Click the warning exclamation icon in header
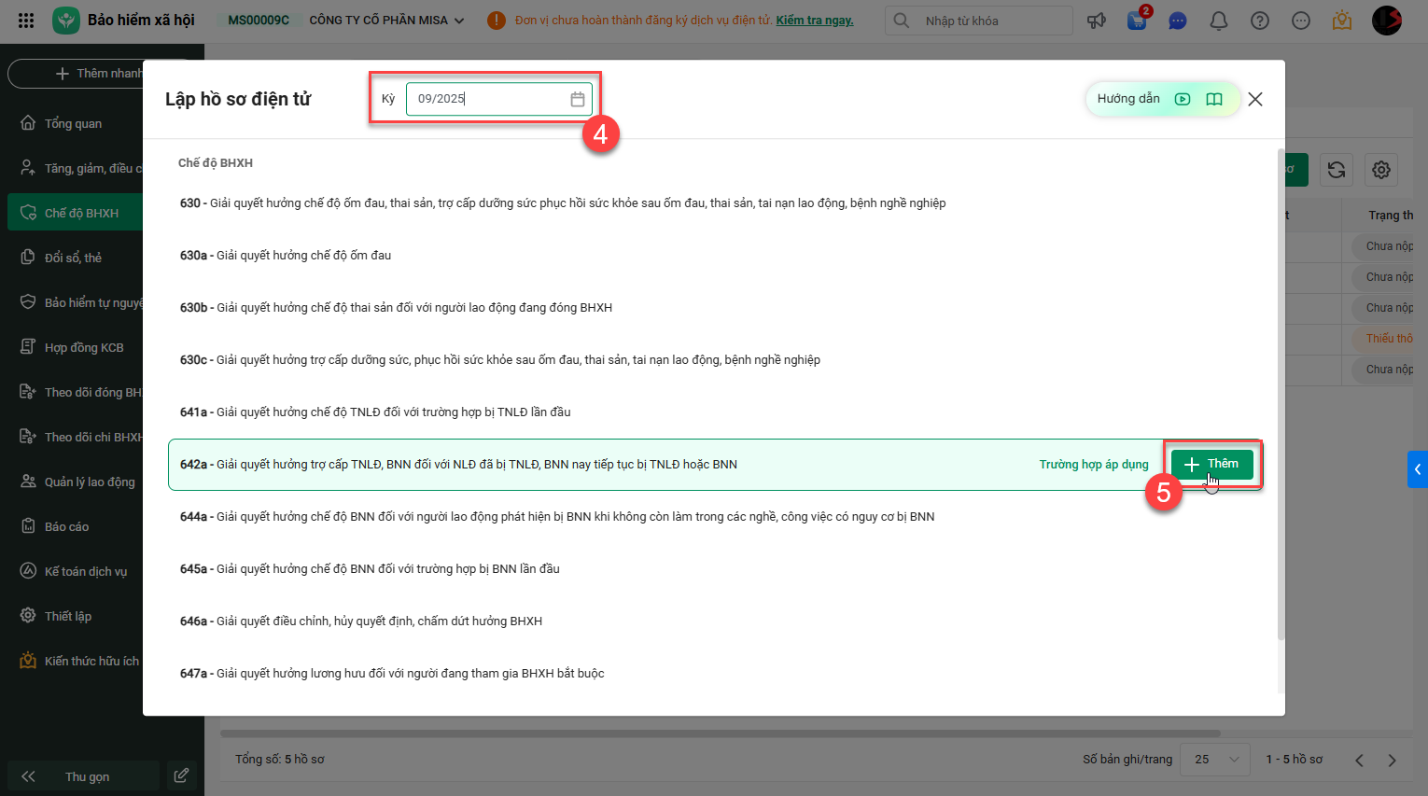 point(497,21)
